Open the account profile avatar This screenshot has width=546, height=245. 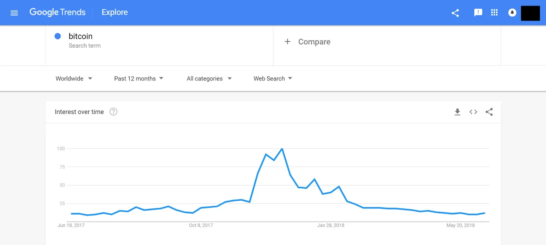point(530,13)
